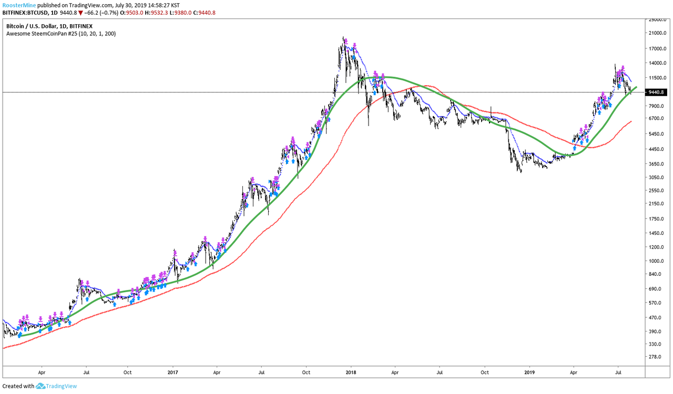The height and width of the screenshot is (394, 673).
Task: Click the blue buy arrow near the February 2018 dip
Action: click(x=374, y=92)
